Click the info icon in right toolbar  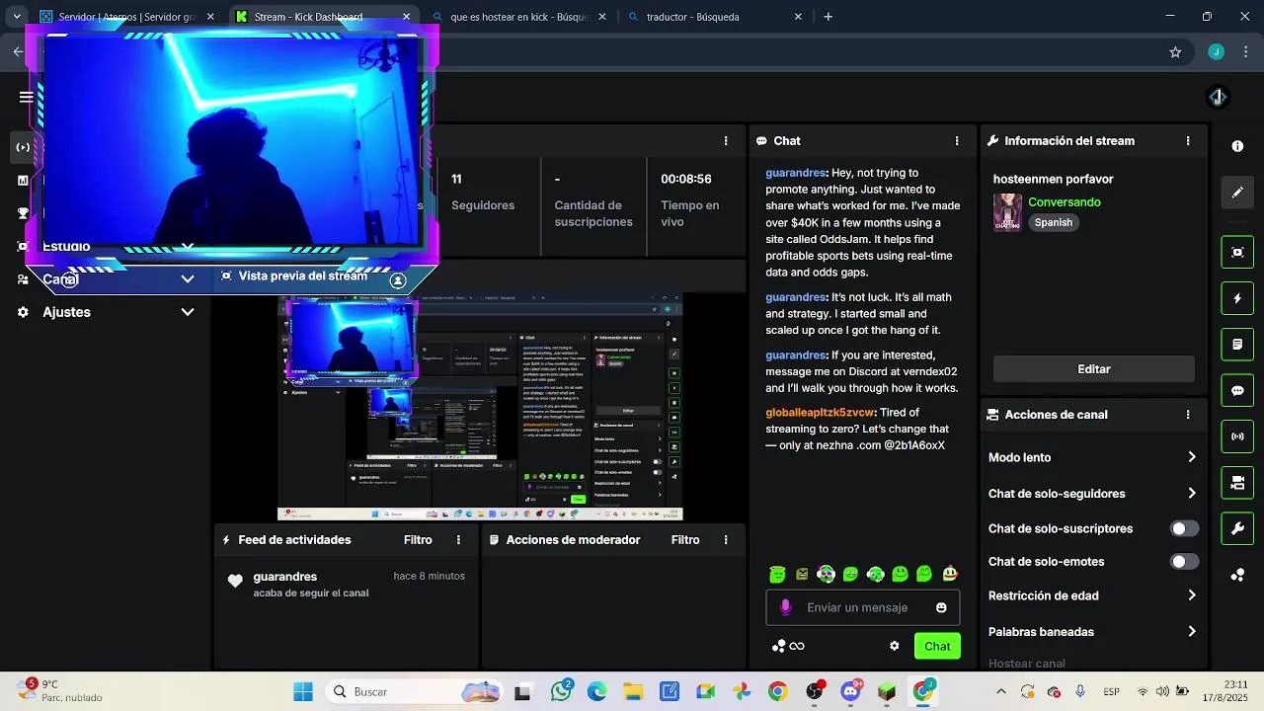[x=1237, y=146]
